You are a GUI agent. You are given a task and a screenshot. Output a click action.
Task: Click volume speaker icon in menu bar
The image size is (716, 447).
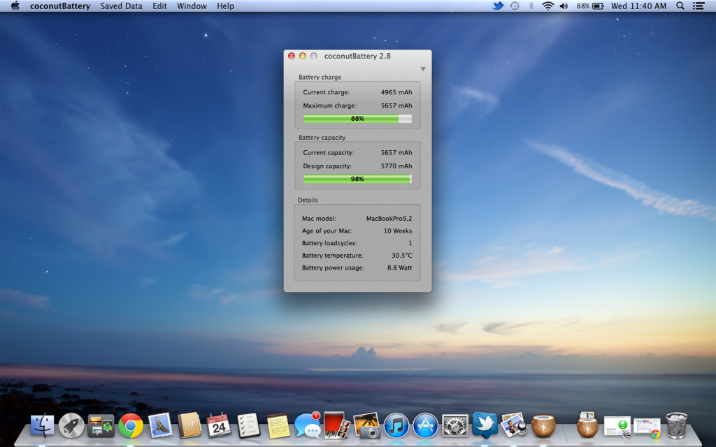pos(564,6)
